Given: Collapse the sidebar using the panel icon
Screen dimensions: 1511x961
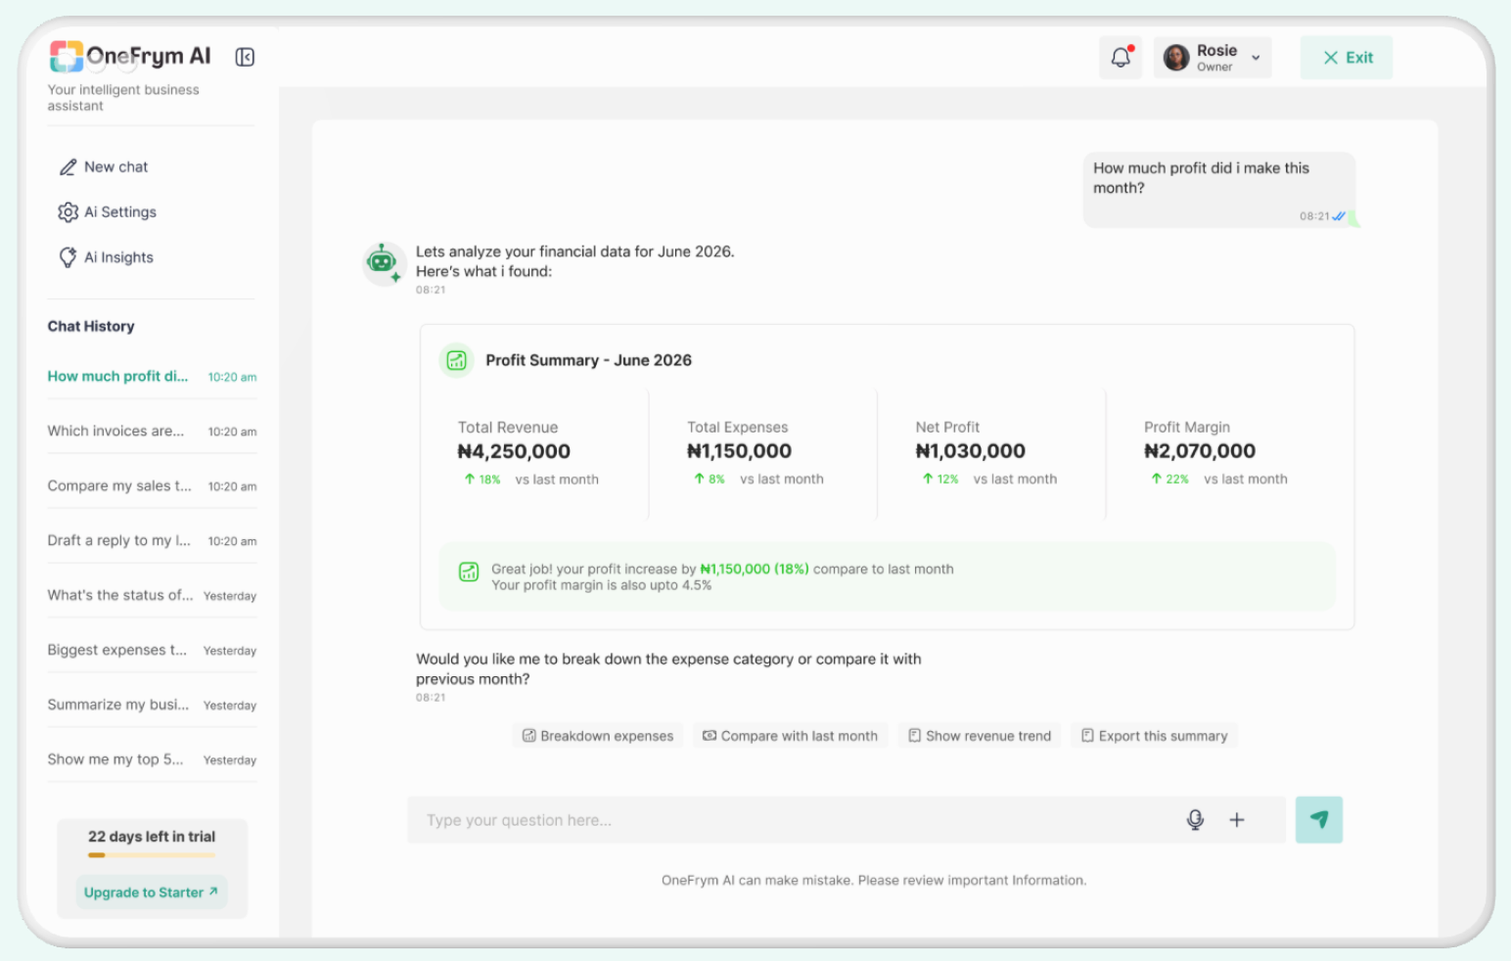Looking at the screenshot, I should (x=245, y=58).
